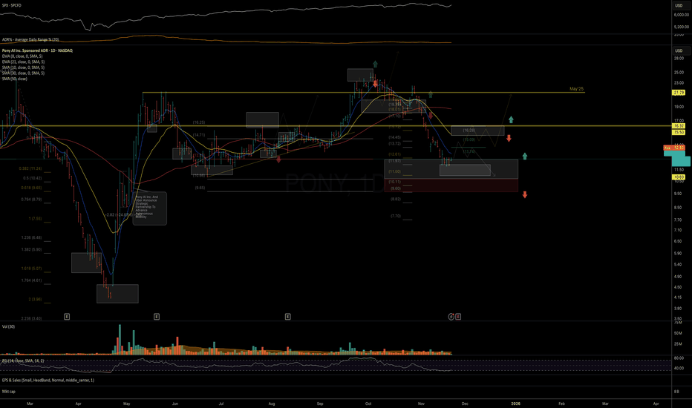Click the RSI indicator legend label
Image resolution: width=692 pixels, height=408 pixels.
tap(22, 361)
